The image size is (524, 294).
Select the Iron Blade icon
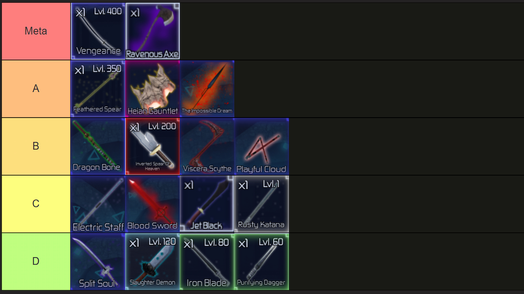(x=207, y=261)
